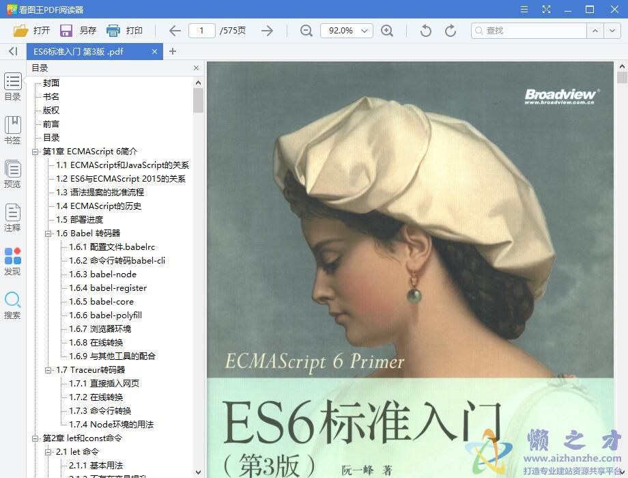Jump to next search result
This screenshot has height=478, width=628.
tap(612, 31)
